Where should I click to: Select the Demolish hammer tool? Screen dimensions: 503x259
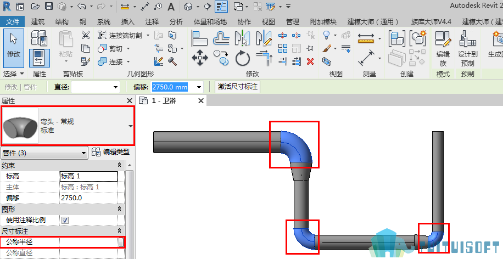pyautogui.click(x=172, y=61)
